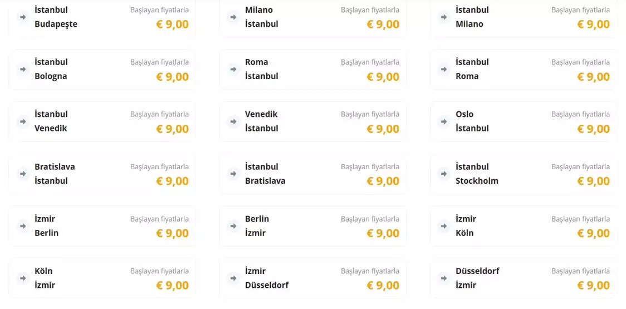Open the İstanbul to Roma flight card
Screen dimensions: 626x309
click(x=523, y=70)
